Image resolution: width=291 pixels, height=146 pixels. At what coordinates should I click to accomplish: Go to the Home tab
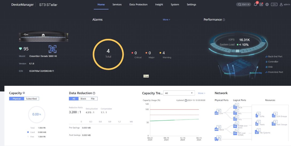point(101,5)
